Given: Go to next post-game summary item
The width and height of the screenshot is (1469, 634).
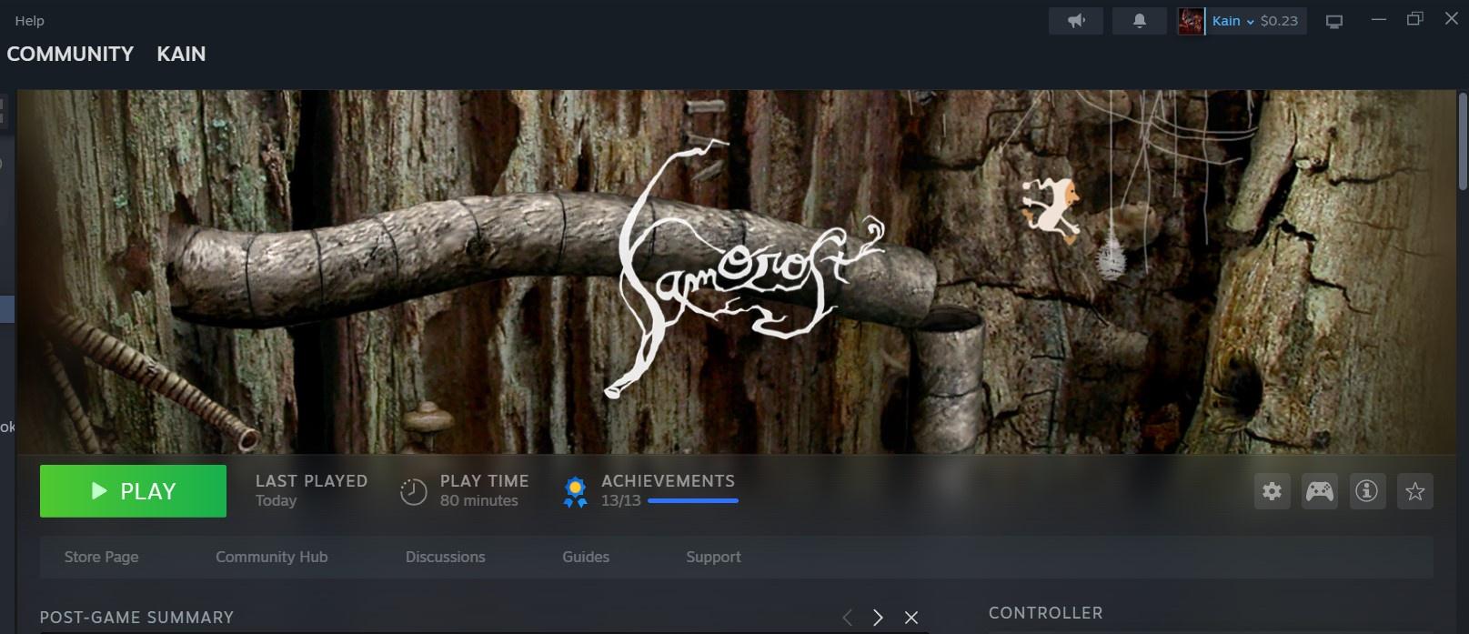Looking at the screenshot, I should click(878, 618).
